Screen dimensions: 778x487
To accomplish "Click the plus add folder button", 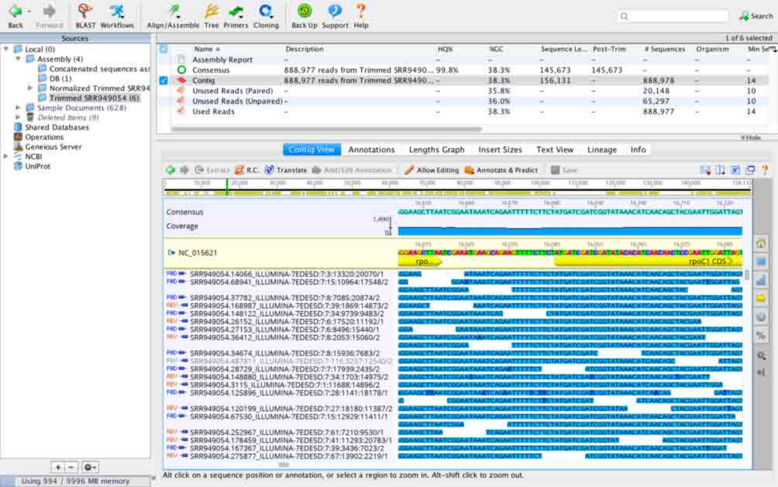I will tap(58, 467).
